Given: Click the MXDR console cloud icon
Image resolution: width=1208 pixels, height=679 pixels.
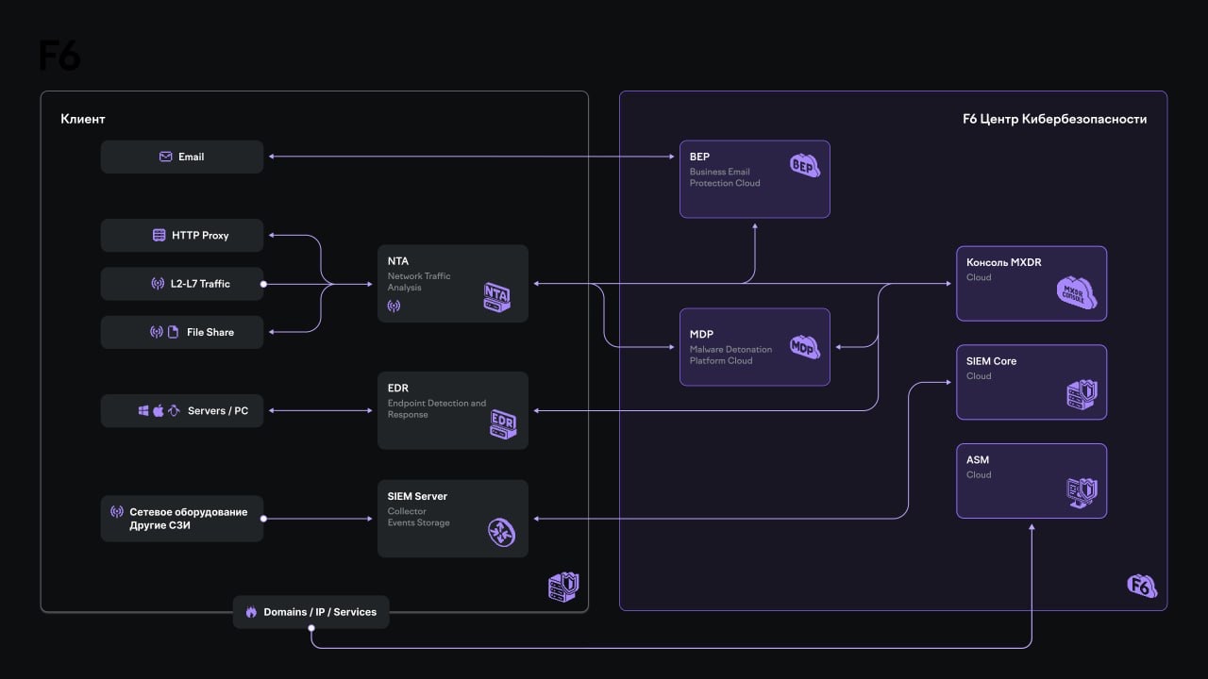Looking at the screenshot, I should (x=1077, y=292).
